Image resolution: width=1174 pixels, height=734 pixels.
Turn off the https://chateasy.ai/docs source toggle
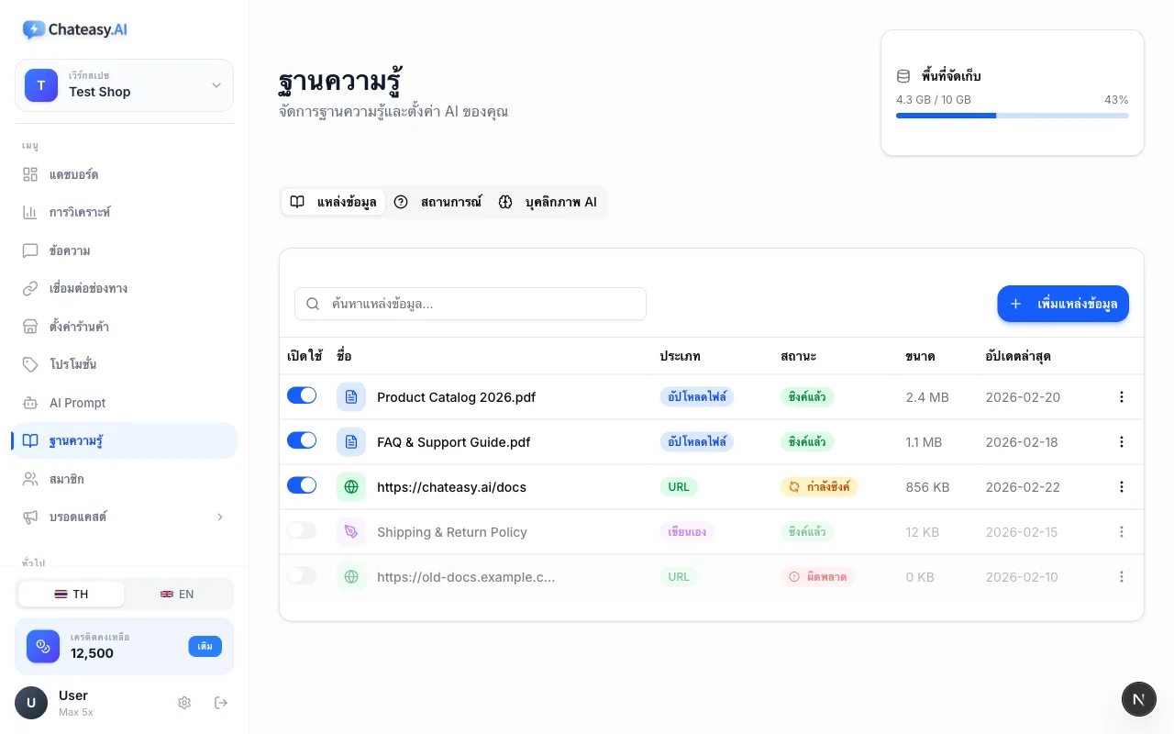pyautogui.click(x=302, y=485)
